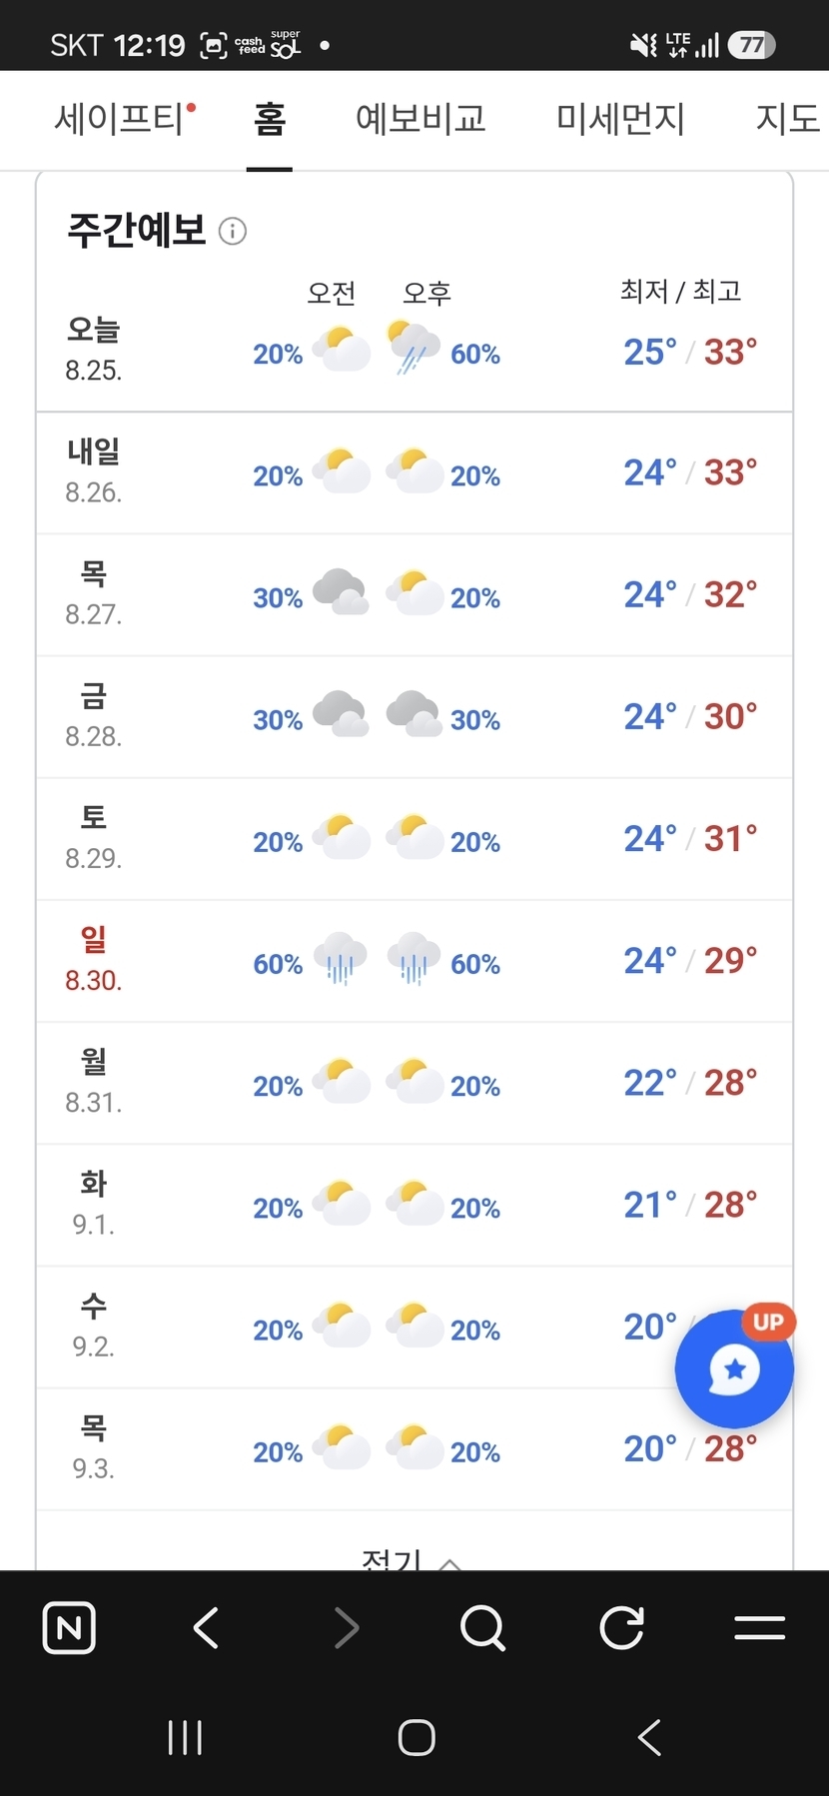Select the 홈 tab
This screenshot has width=829, height=1796.
270,119
